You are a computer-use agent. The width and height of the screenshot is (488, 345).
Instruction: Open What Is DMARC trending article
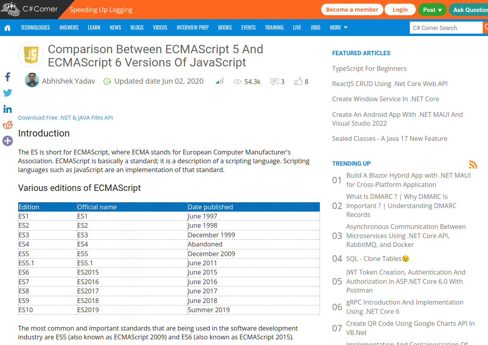click(401, 206)
